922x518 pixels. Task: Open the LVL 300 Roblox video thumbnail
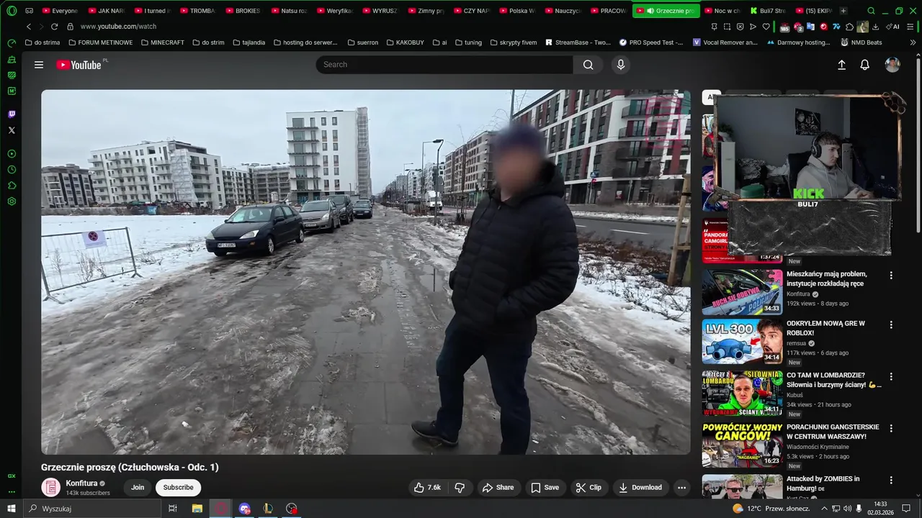point(742,342)
